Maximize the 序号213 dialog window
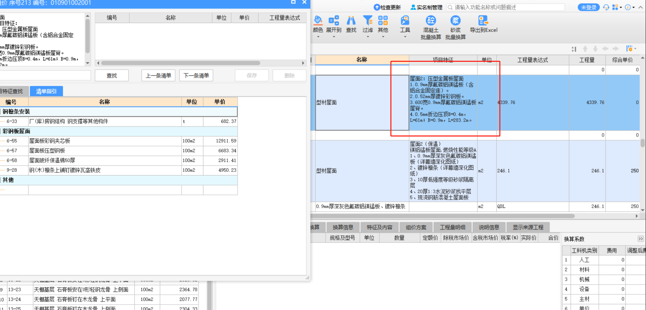The width and height of the screenshot is (646, 310). [293, 2]
